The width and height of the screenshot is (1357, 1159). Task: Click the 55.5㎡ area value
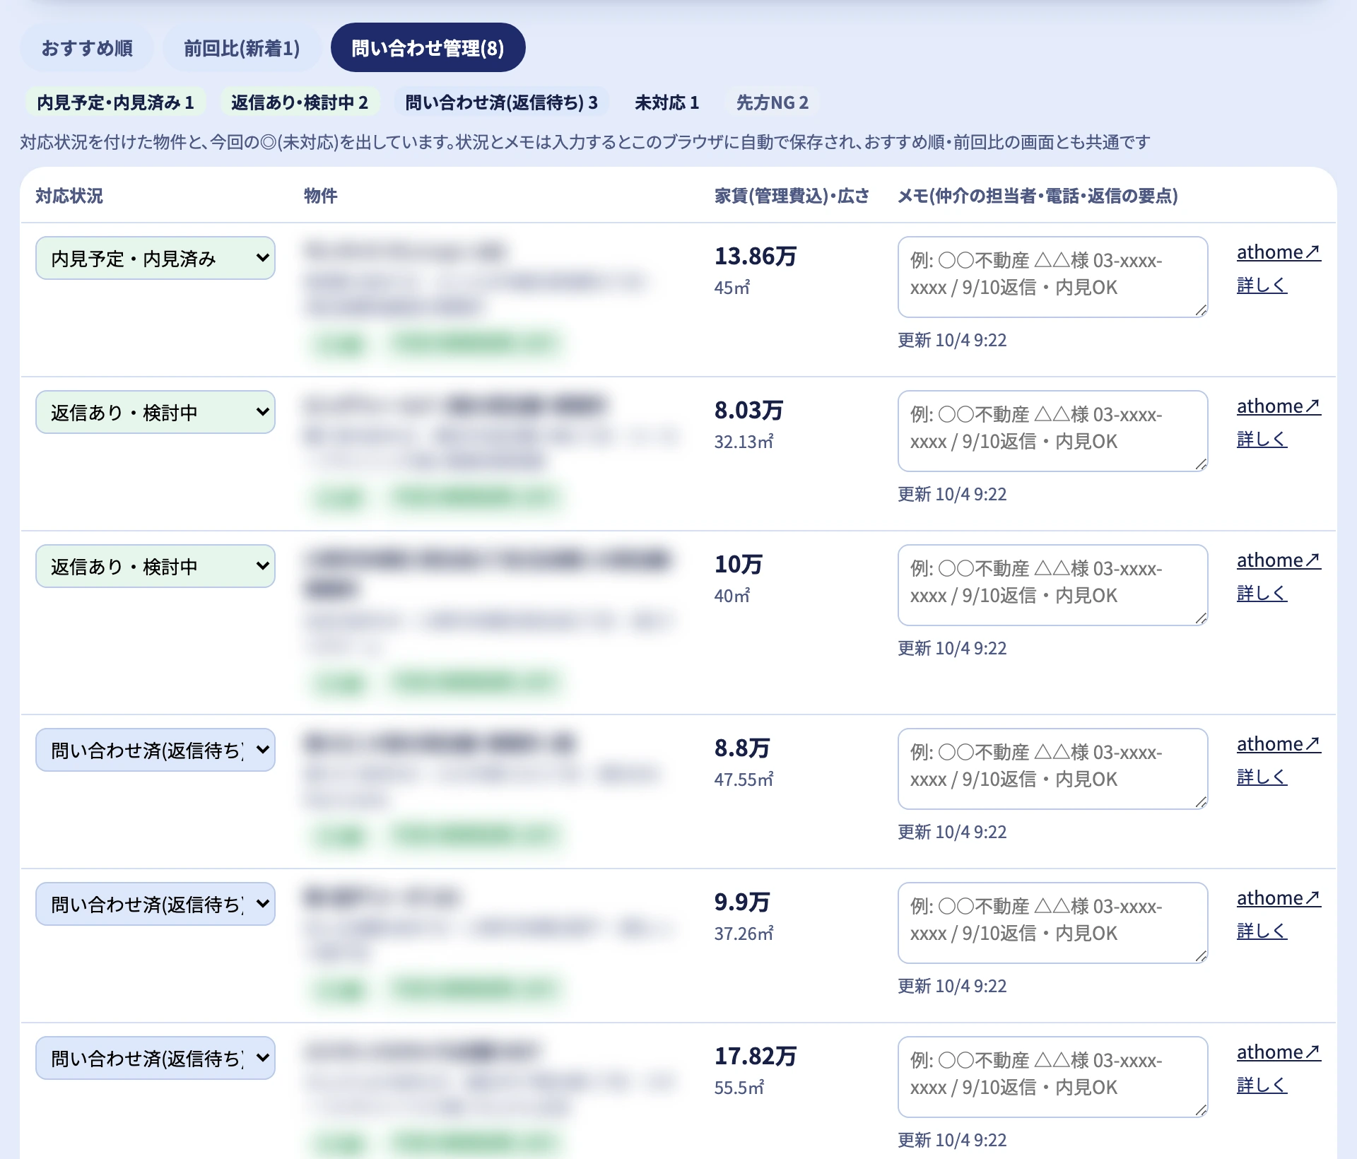point(739,1088)
